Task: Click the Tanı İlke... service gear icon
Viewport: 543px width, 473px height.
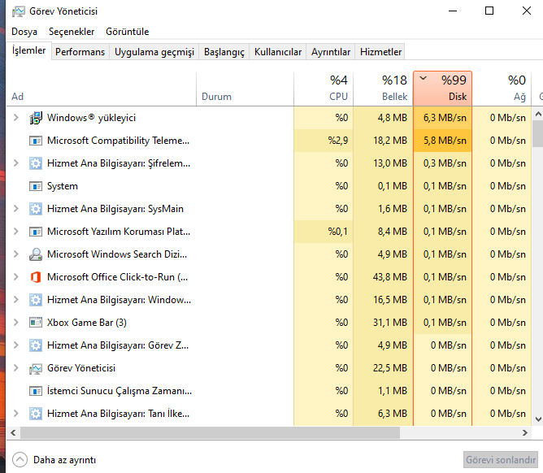Action: [x=36, y=414]
